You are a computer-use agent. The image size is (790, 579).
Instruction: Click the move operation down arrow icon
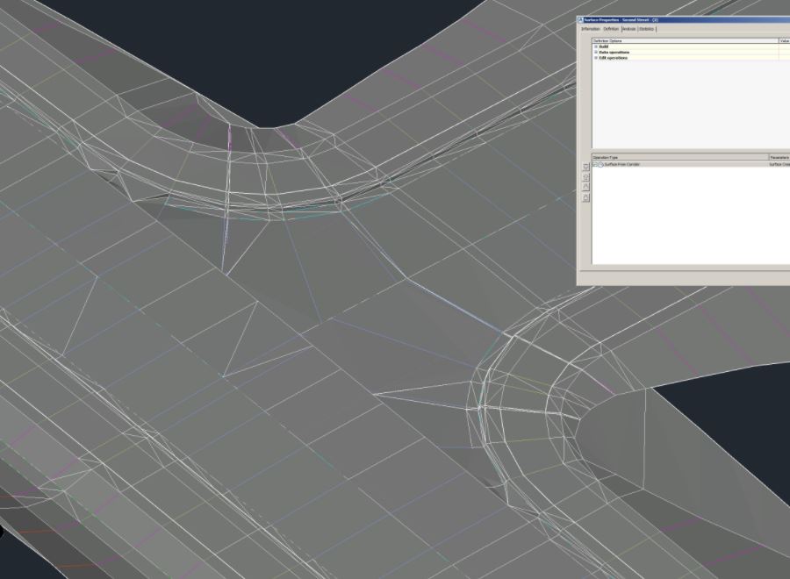585,185
